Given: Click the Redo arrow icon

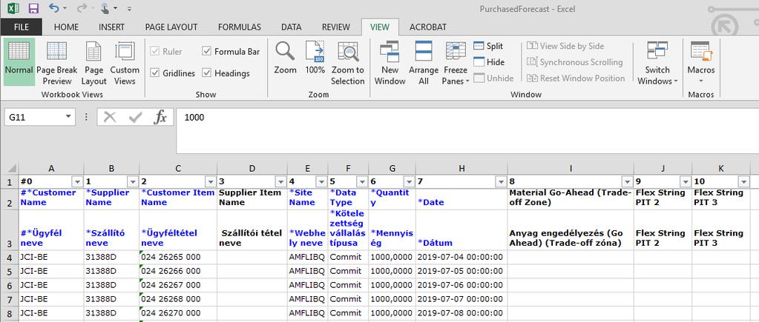Looking at the screenshot, I should pyautogui.click(x=82, y=8).
